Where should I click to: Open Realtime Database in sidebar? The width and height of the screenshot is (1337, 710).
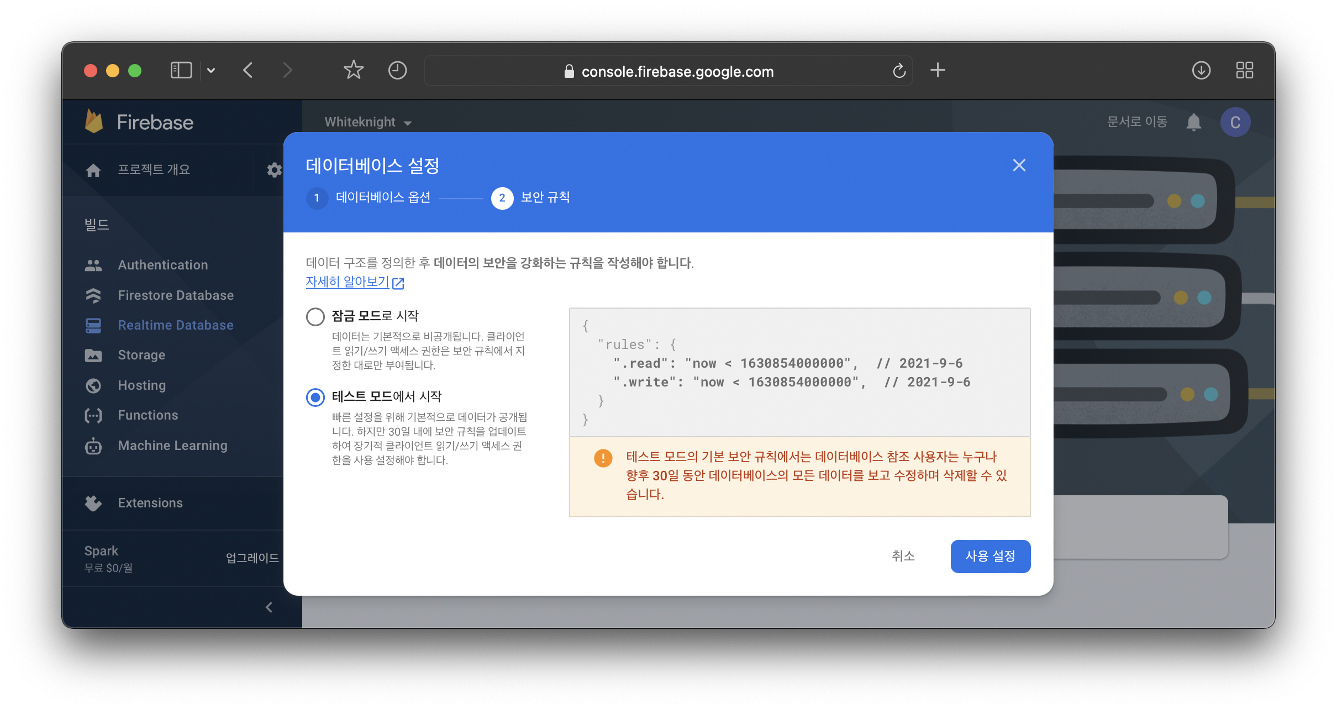pos(176,325)
